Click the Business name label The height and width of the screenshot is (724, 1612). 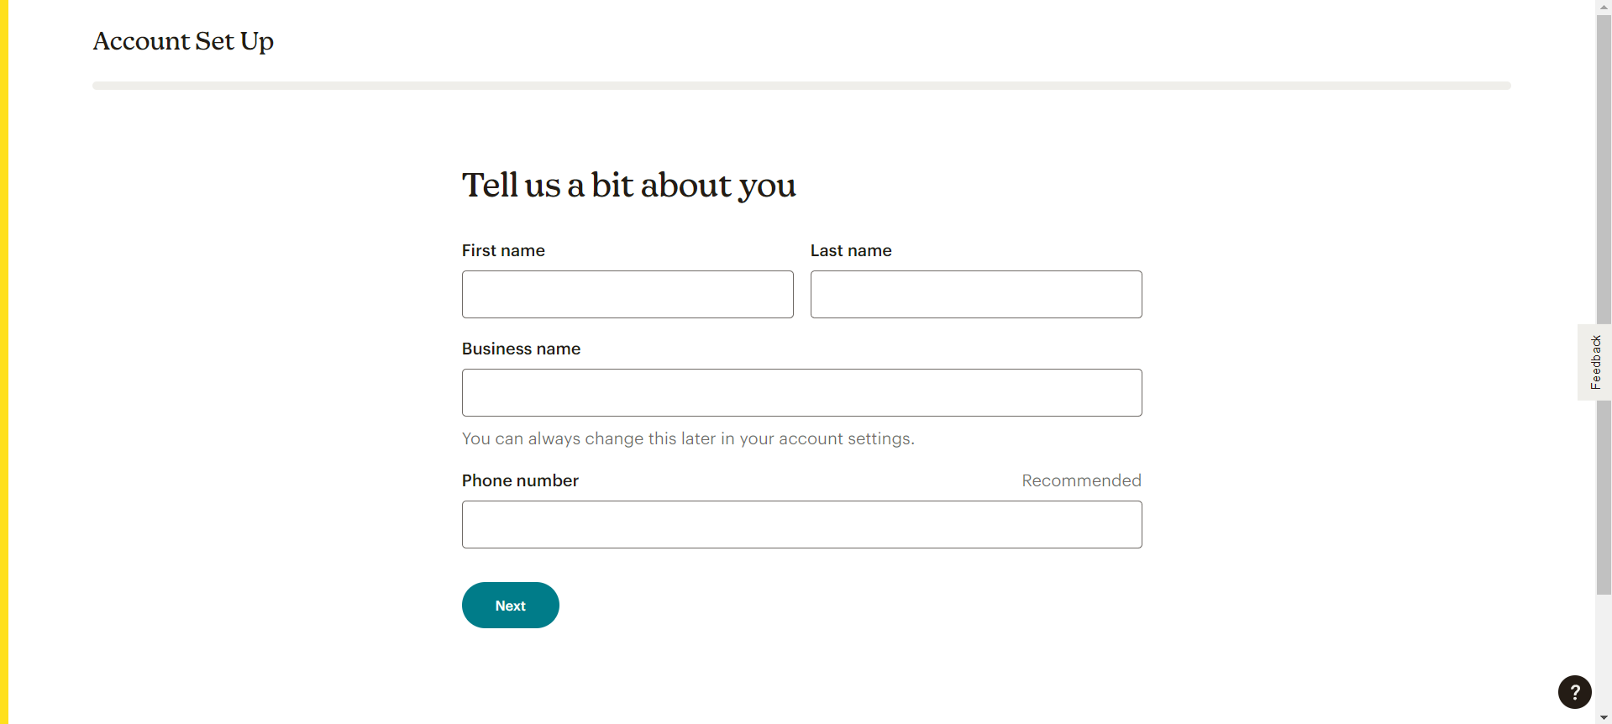pos(521,349)
